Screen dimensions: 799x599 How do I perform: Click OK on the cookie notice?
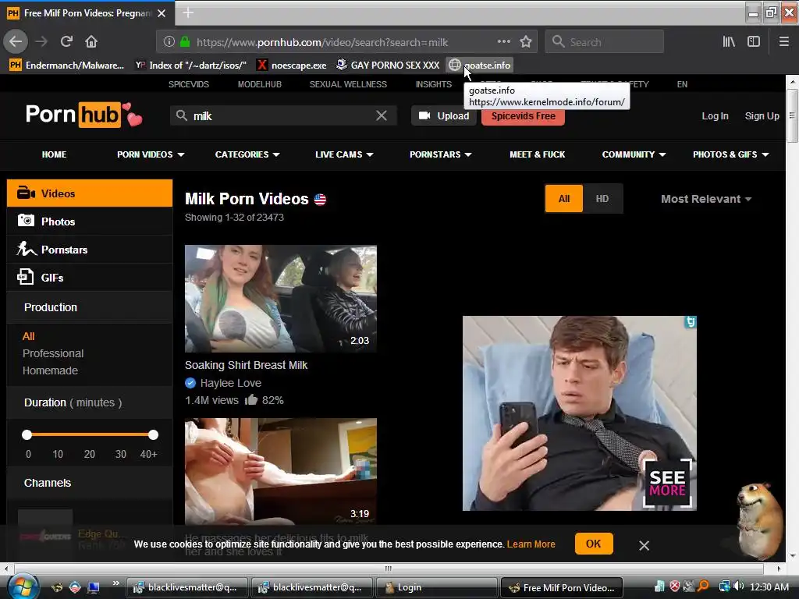point(593,544)
